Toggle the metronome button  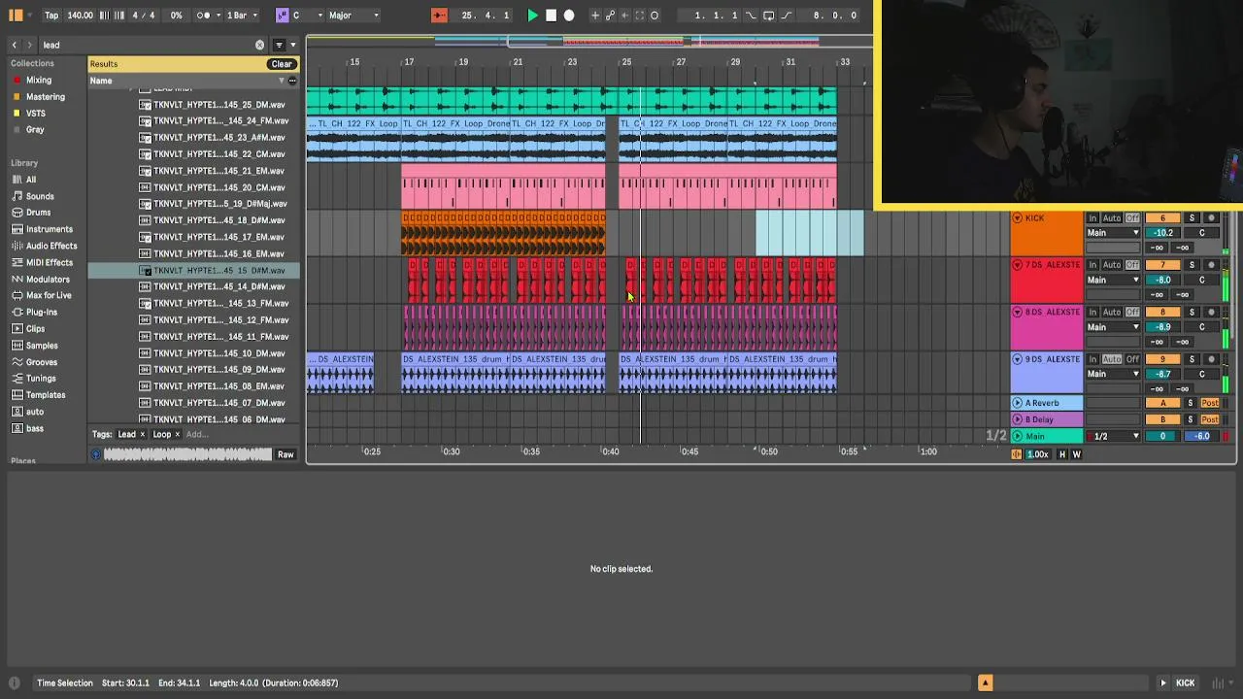(x=202, y=16)
